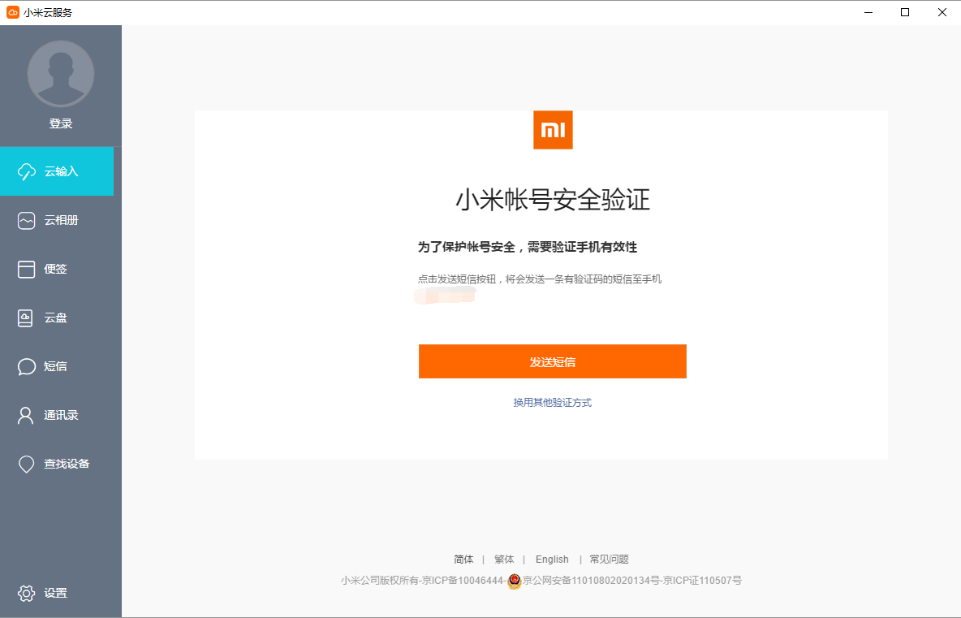The height and width of the screenshot is (618, 961).
Task: Switch language to 简体
Action: coord(463,560)
